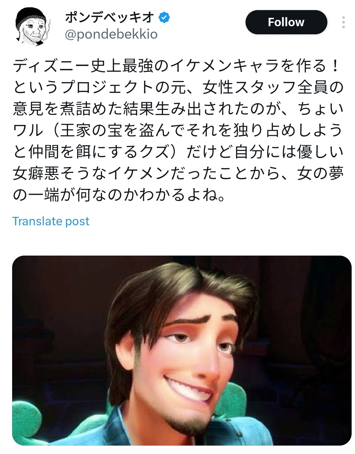Screen dimensions: 355x454
Task: Select the ポンデベッキオ display name
Action: pos(110,17)
